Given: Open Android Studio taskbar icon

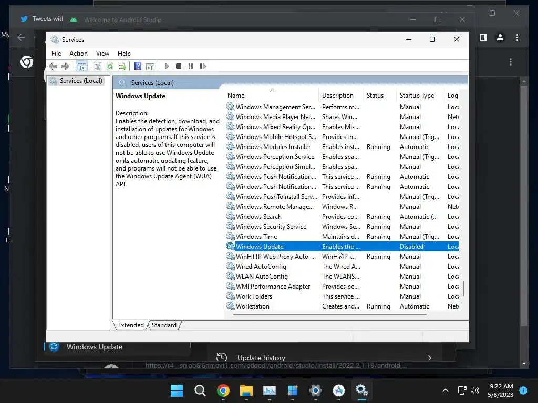Looking at the screenshot, I should (339, 390).
